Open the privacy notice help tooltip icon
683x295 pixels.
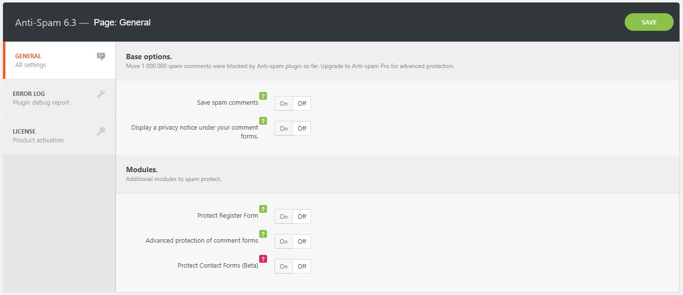[x=263, y=121]
